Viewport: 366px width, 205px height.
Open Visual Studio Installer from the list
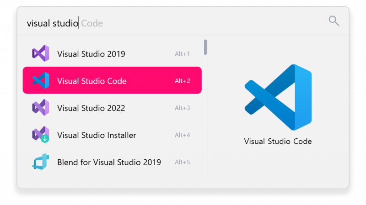pos(97,135)
